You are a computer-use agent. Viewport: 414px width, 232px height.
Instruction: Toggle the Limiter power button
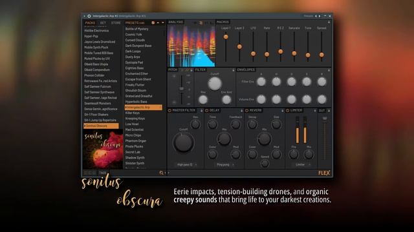pyautogui.click(x=287, y=110)
